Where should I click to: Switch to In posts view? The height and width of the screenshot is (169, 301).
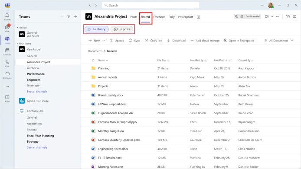(122, 29)
